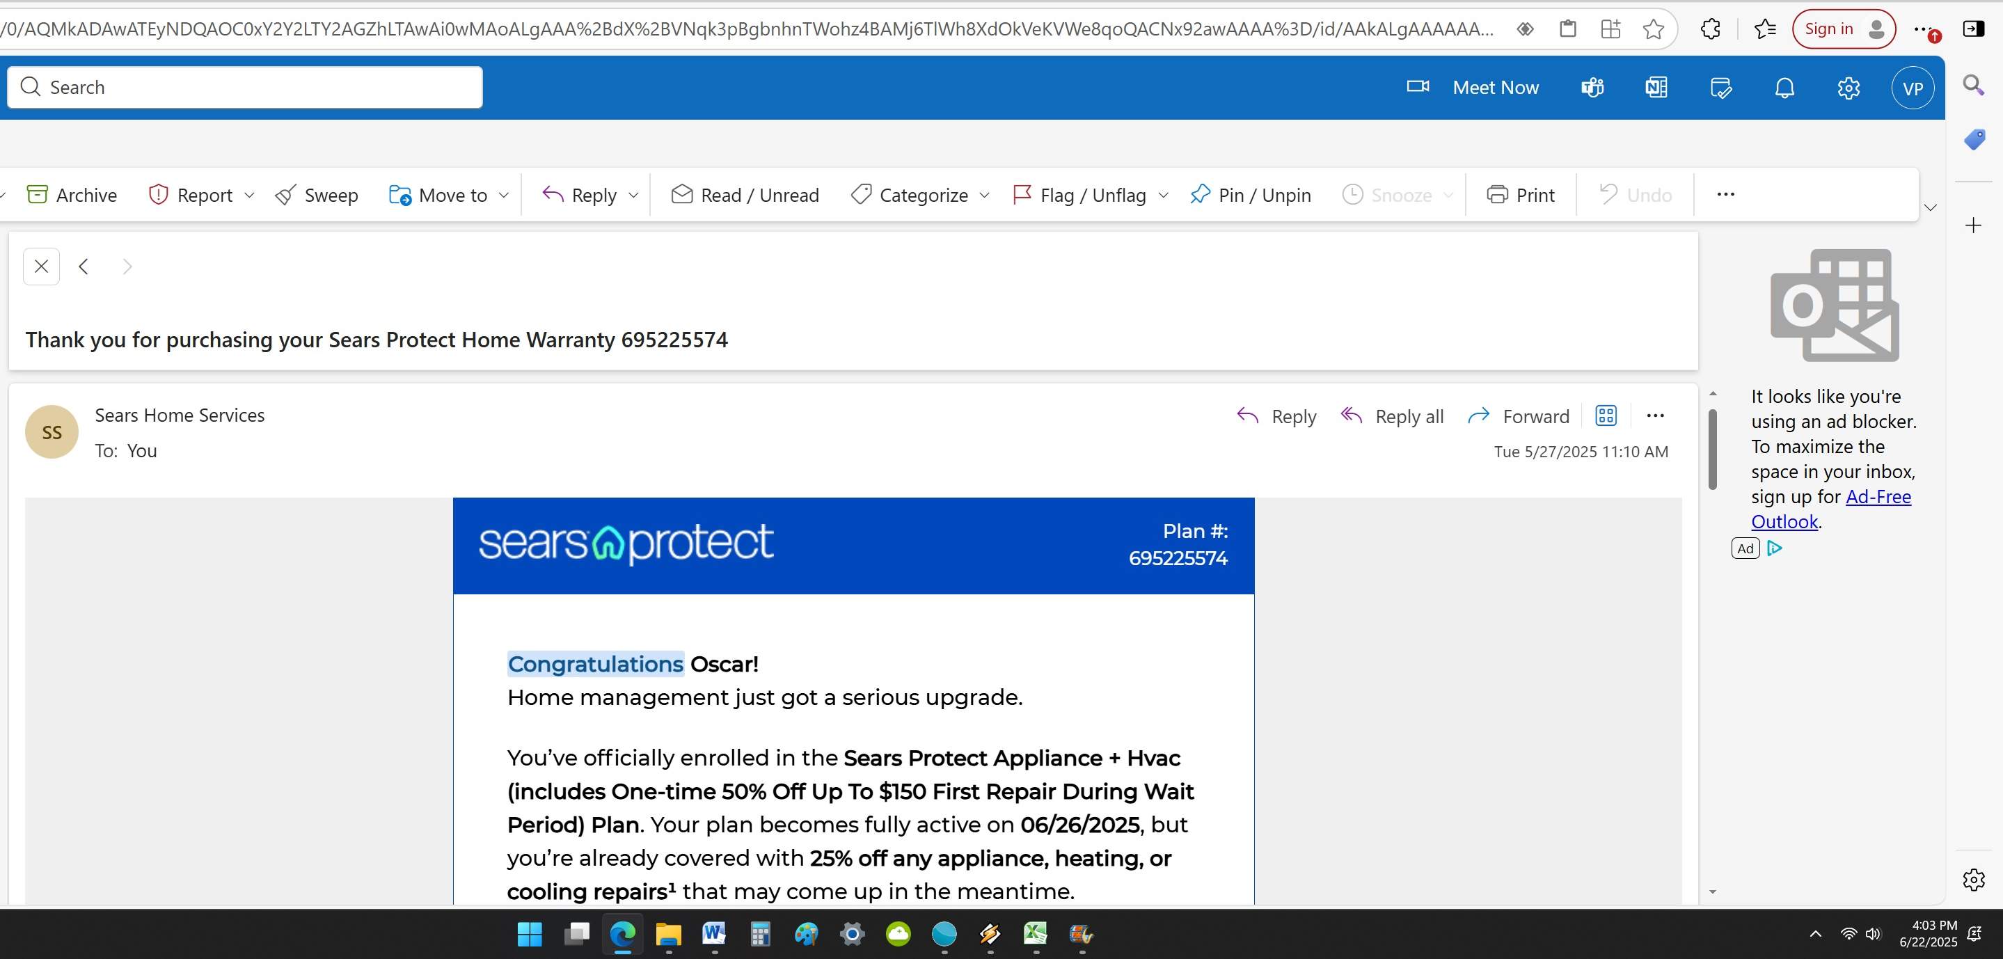
Task: Open the OneNote feed icon
Action: click(1656, 87)
